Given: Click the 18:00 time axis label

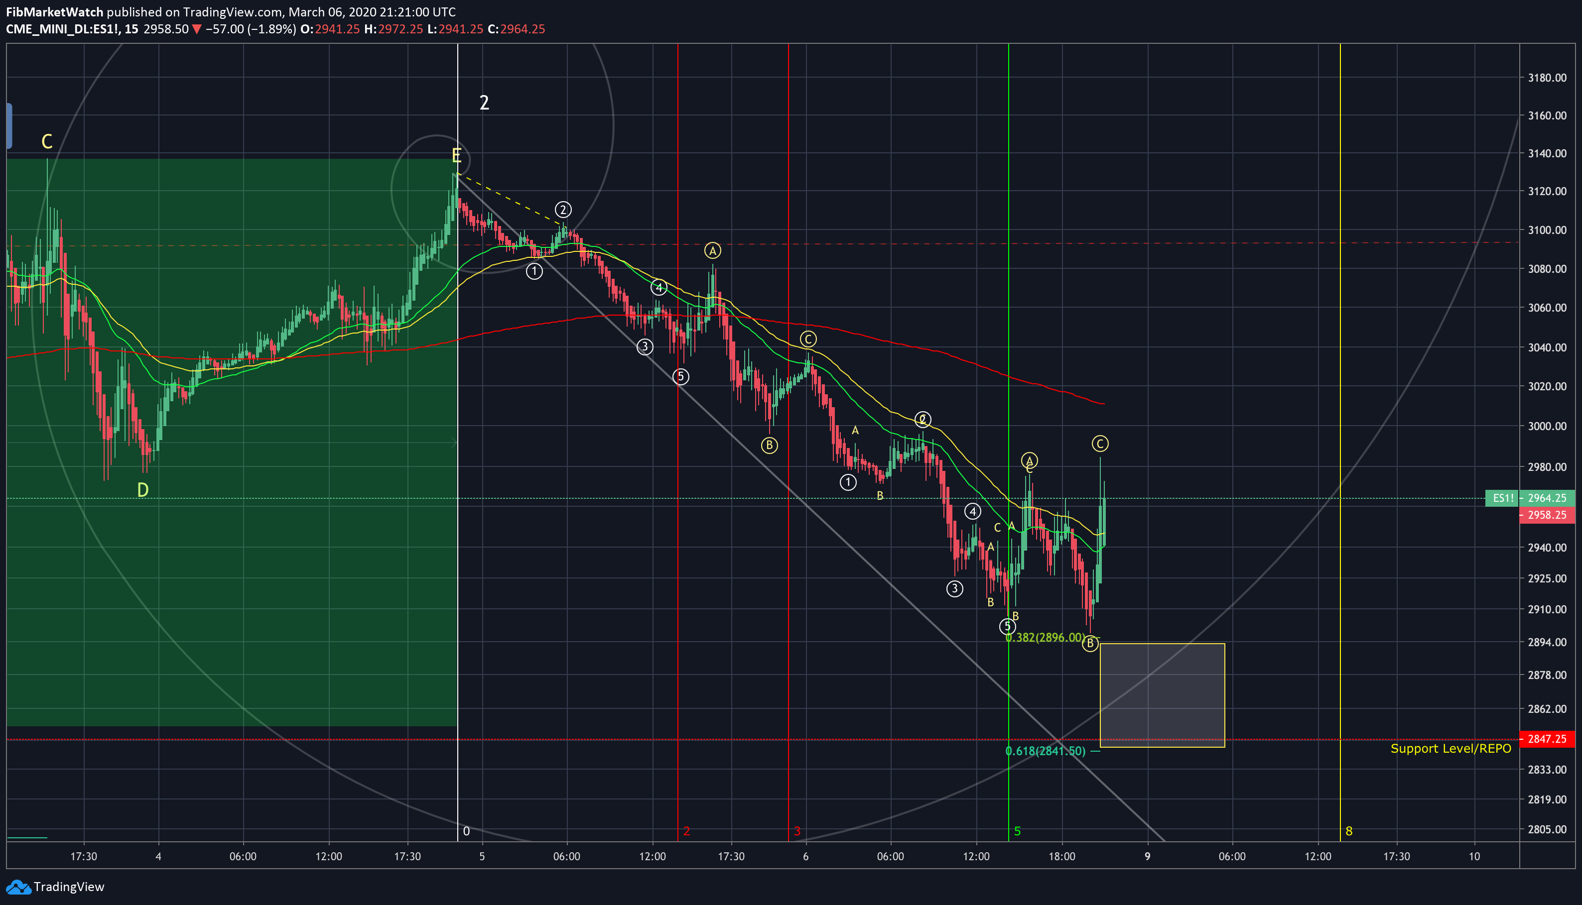Looking at the screenshot, I should point(1061,857).
